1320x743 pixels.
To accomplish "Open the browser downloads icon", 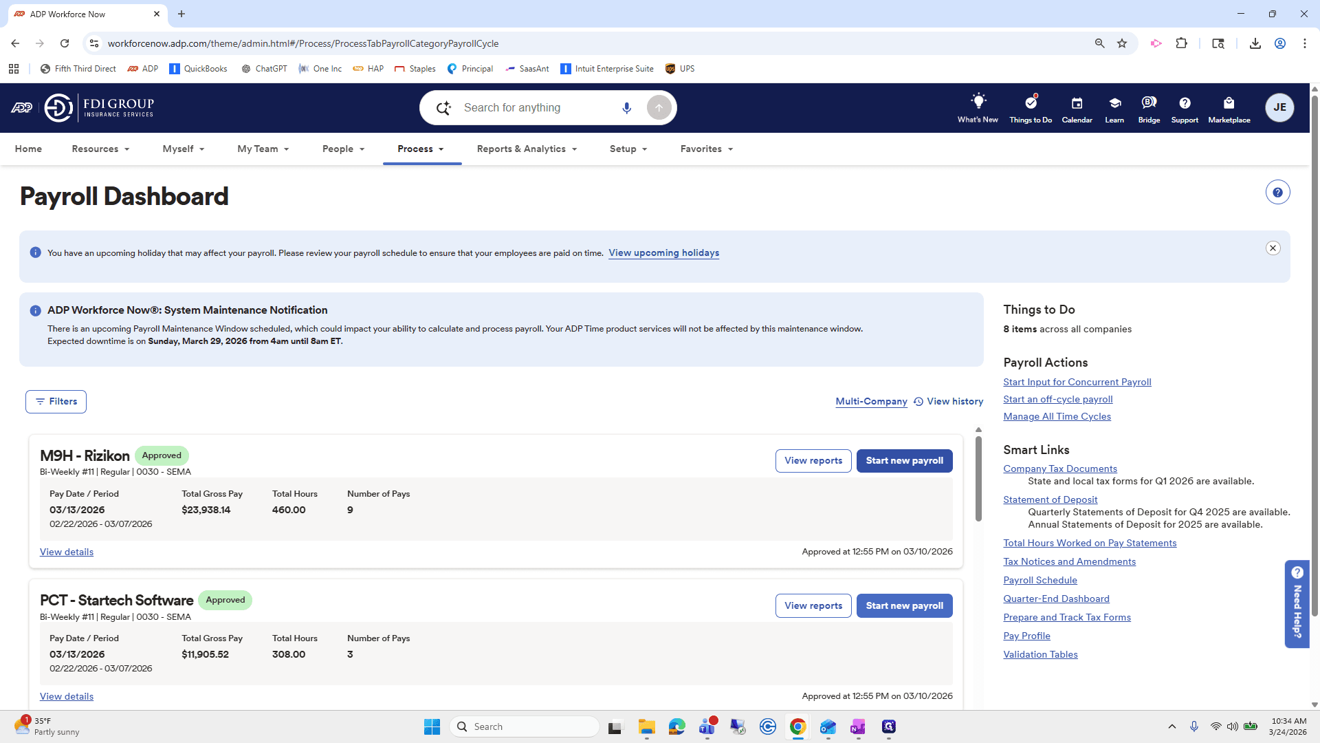I will pos(1255,43).
